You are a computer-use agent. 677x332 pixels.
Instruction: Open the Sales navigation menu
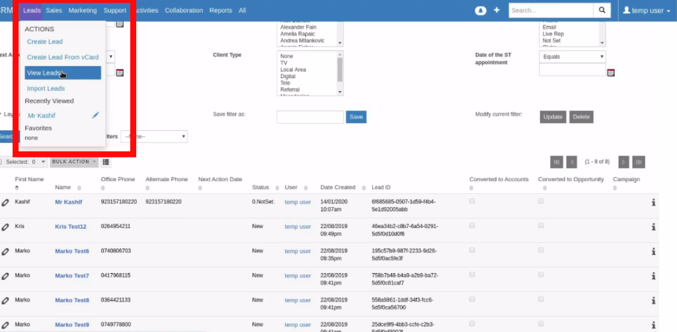[54, 11]
